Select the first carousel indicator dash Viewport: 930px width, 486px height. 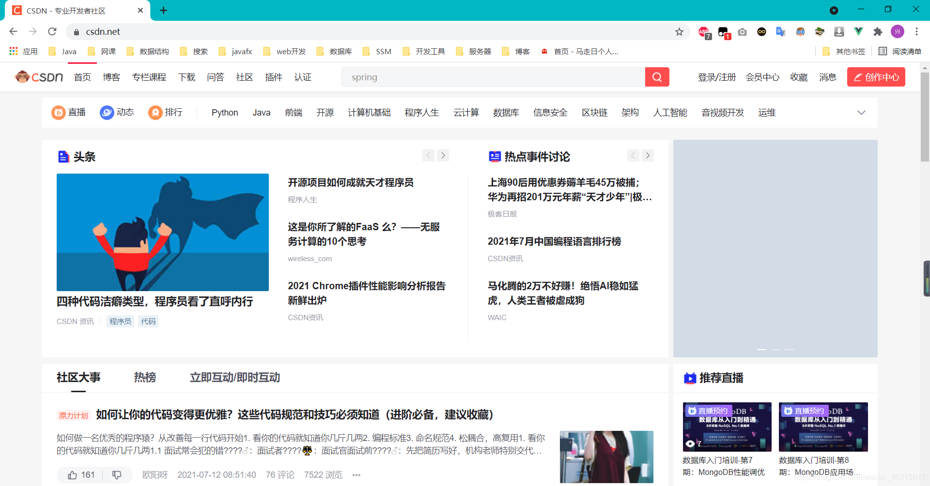(761, 349)
